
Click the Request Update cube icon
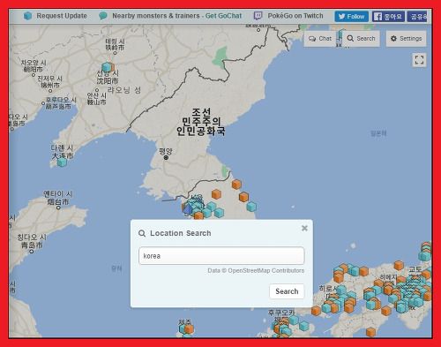tap(27, 16)
